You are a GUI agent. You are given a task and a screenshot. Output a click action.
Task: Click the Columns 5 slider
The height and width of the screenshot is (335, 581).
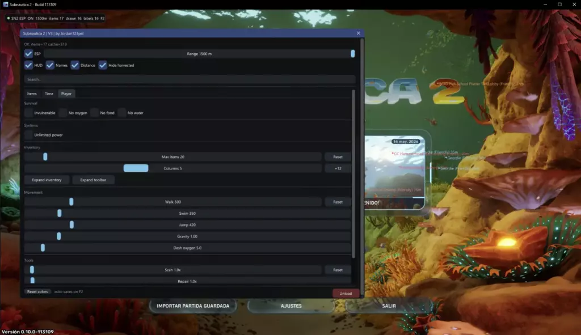[172, 168]
